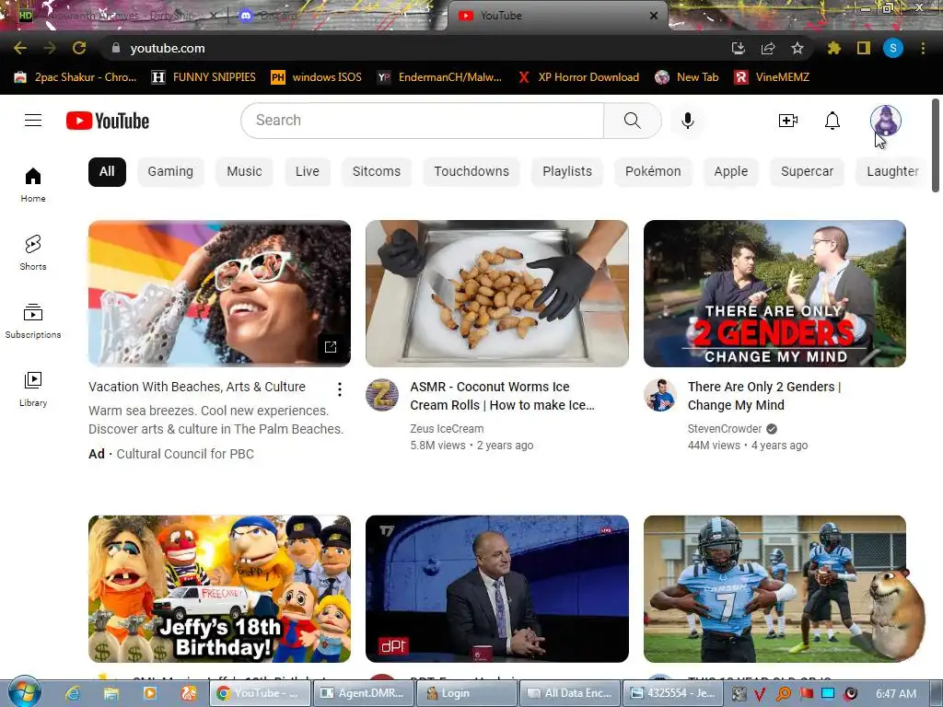The height and width of the screenshot is (707, 943).
Task: Open There Are Only 2 Genders video title
Action: pos(763,396)
